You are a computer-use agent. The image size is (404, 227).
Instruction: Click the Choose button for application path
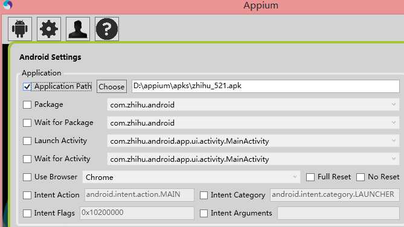pos(112,86)
